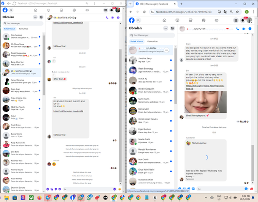Open the Video tab in left Facebook window
The height and width of the screenshot is (202, 258).
click(49, 10)
